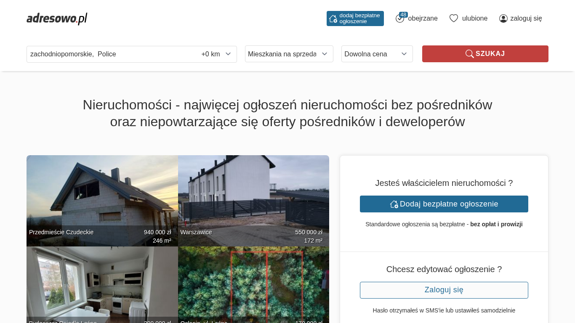
Task: Open the Dowolna cena price dropdown
Action: coord(377,54)
